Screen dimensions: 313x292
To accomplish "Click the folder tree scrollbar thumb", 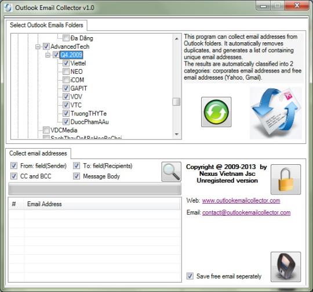I will tap(176, 102).
